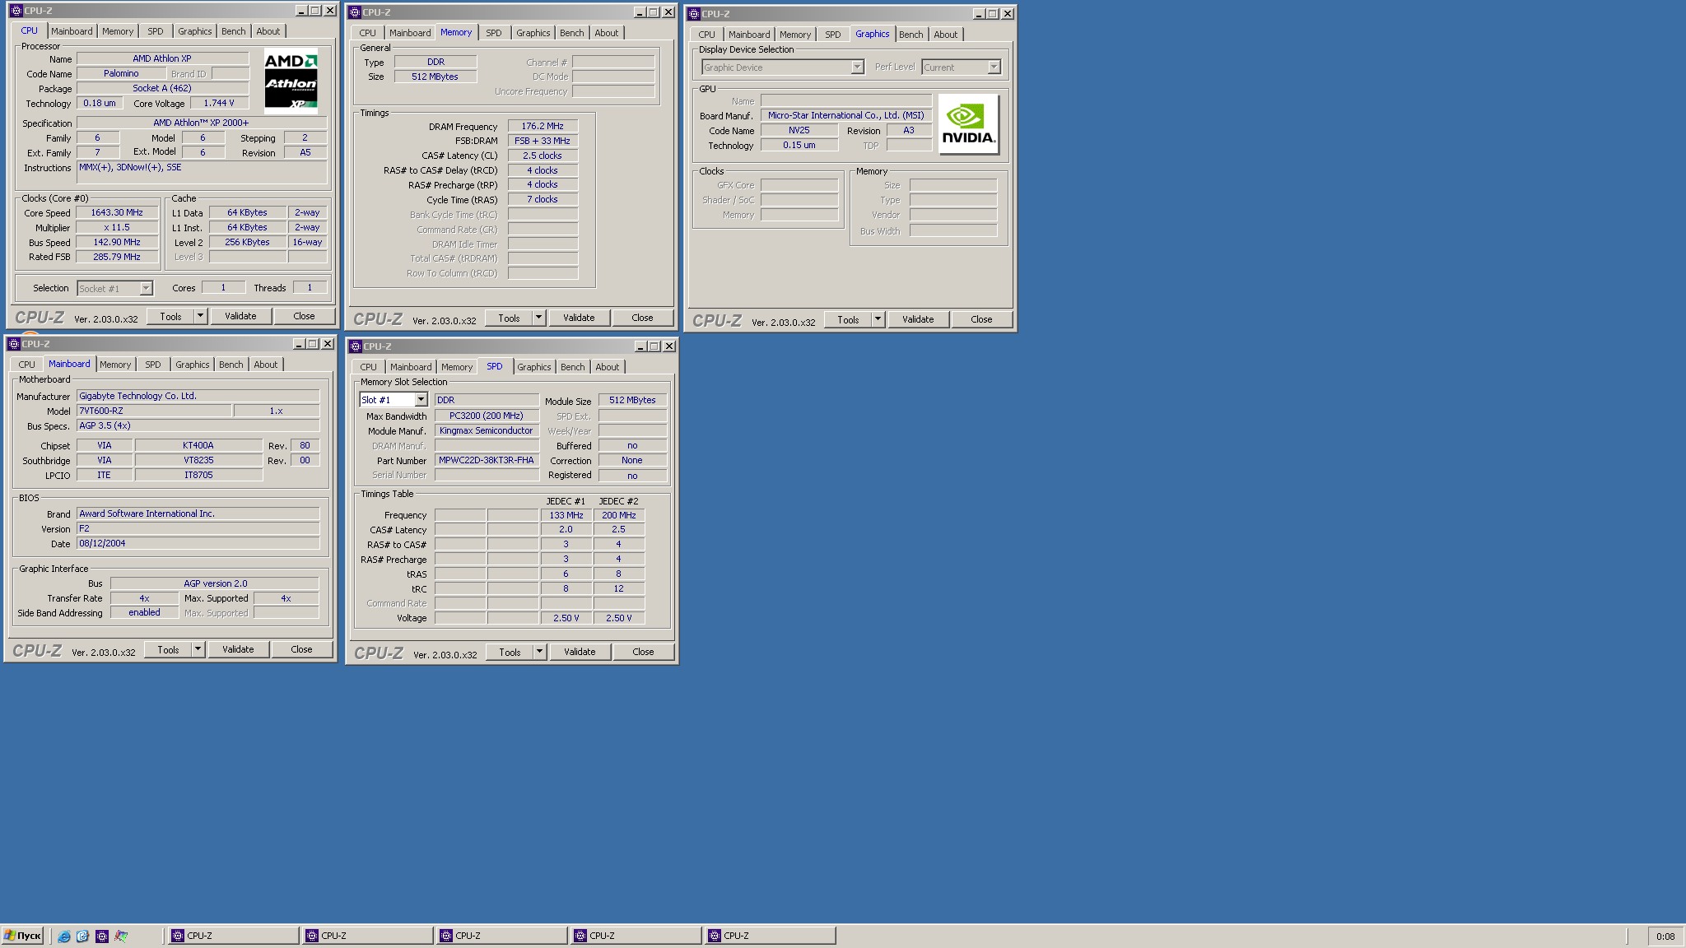Click Validate in the CPU tab window

pos(240,316)
